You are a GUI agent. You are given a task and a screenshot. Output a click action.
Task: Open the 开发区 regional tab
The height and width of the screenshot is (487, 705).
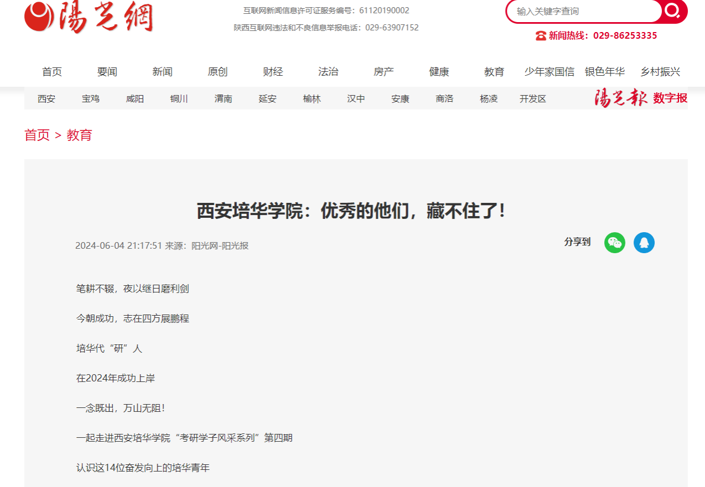532,99
